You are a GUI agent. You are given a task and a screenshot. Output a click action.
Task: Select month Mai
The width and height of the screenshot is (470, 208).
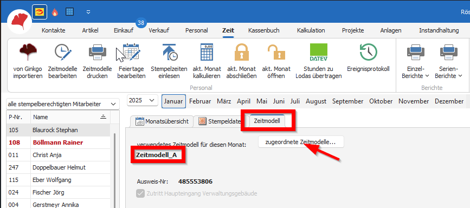(x=262, y=101)
